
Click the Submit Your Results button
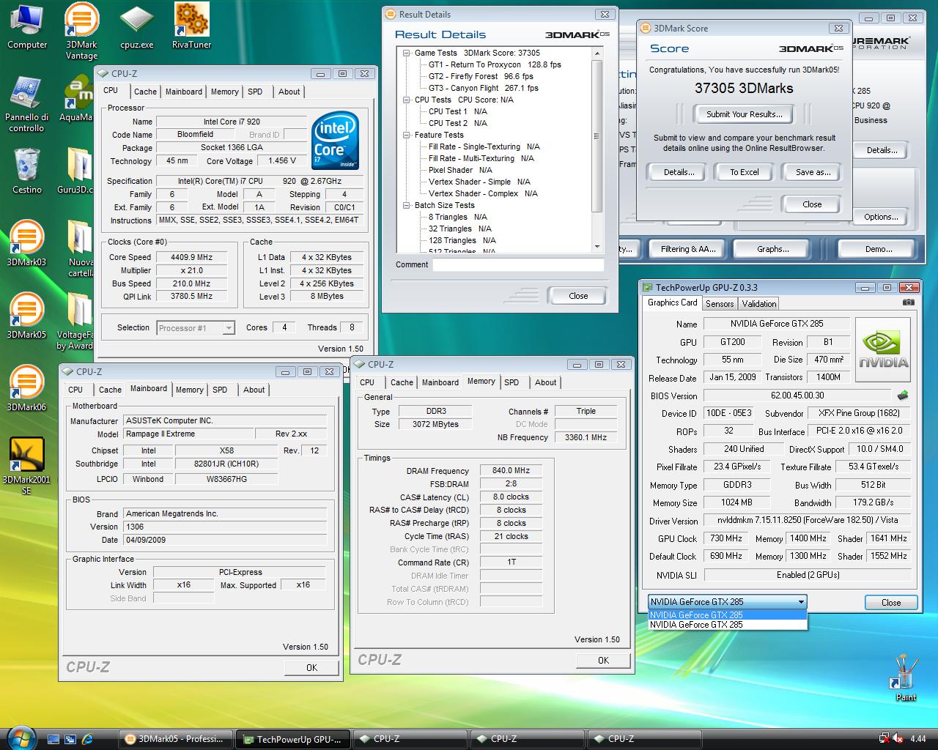click(x=744, y=114)
